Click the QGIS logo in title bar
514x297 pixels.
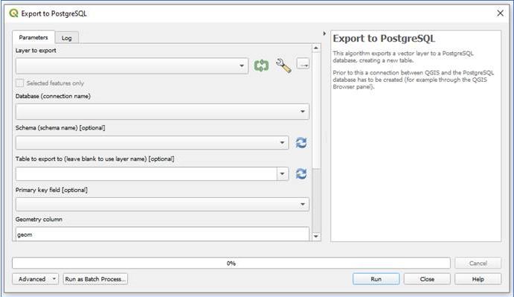[x=13, y=13]
